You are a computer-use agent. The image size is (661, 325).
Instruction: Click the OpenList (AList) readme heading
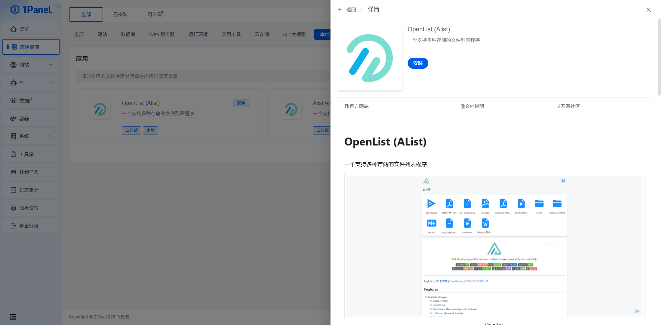pyautogui.click(x=385, y=142)
